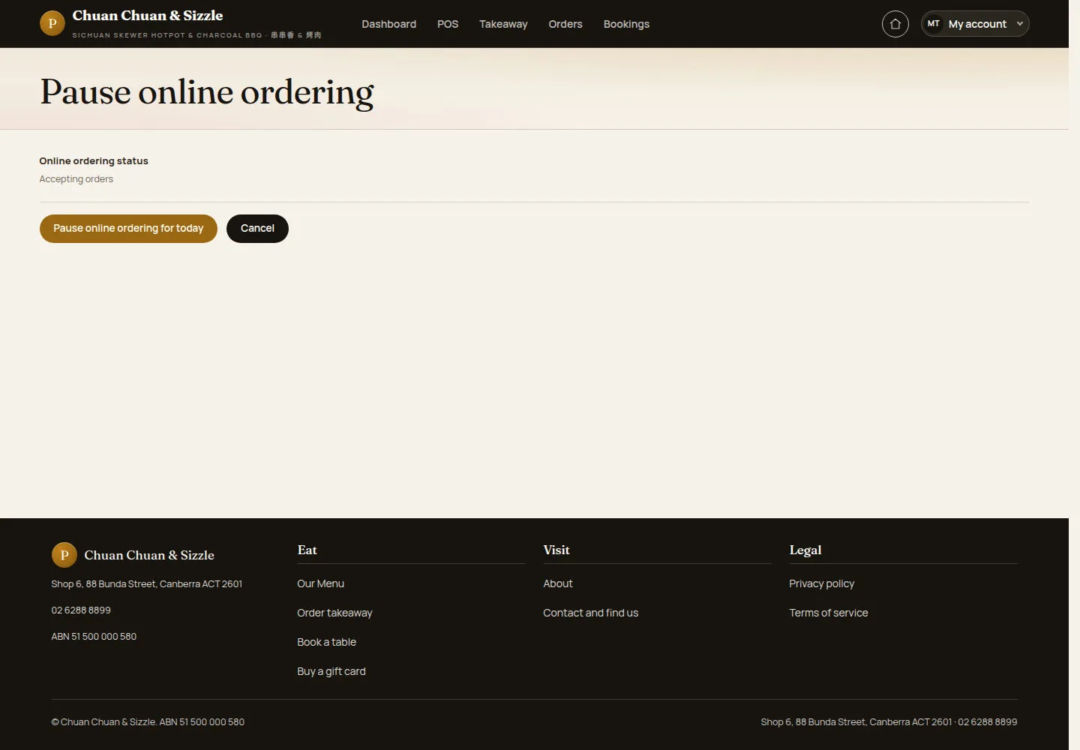
Task: Click the footer Chuan Chuan & Sizzle name
Action: click(x=149, y=555)
